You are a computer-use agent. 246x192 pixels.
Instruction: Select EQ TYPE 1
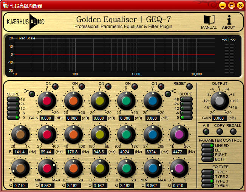[208, 172]
